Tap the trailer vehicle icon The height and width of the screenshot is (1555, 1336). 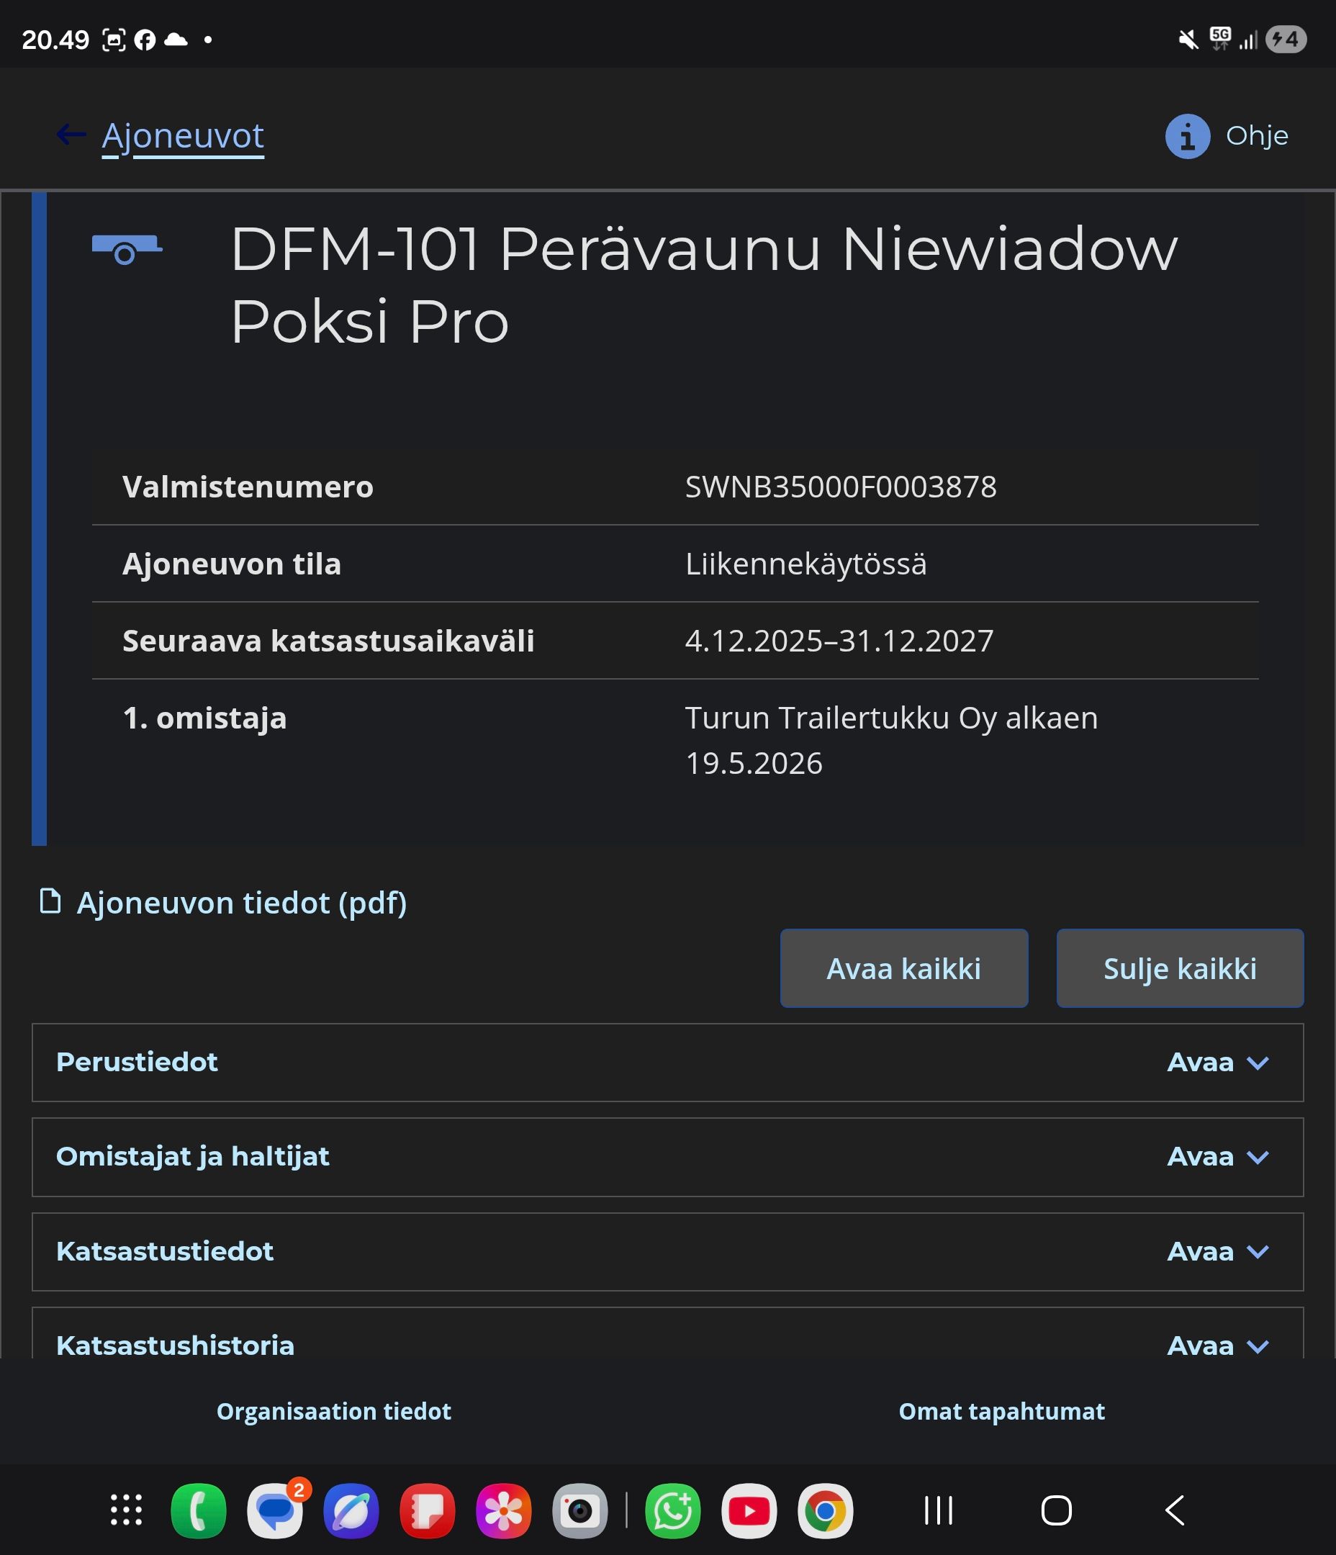(x=127, y=249)
